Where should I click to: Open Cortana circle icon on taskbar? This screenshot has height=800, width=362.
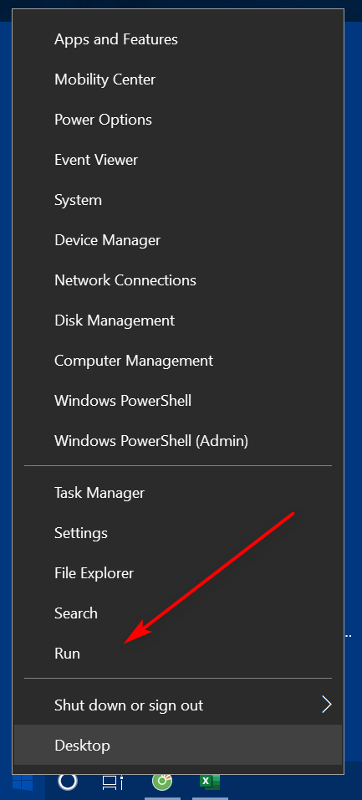tap(68, 781)
